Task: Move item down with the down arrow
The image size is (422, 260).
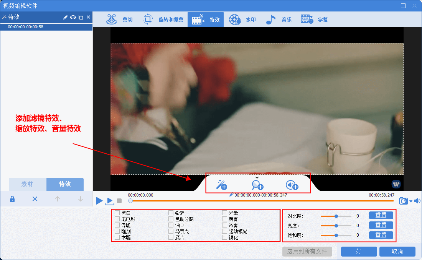Action: 81,199
